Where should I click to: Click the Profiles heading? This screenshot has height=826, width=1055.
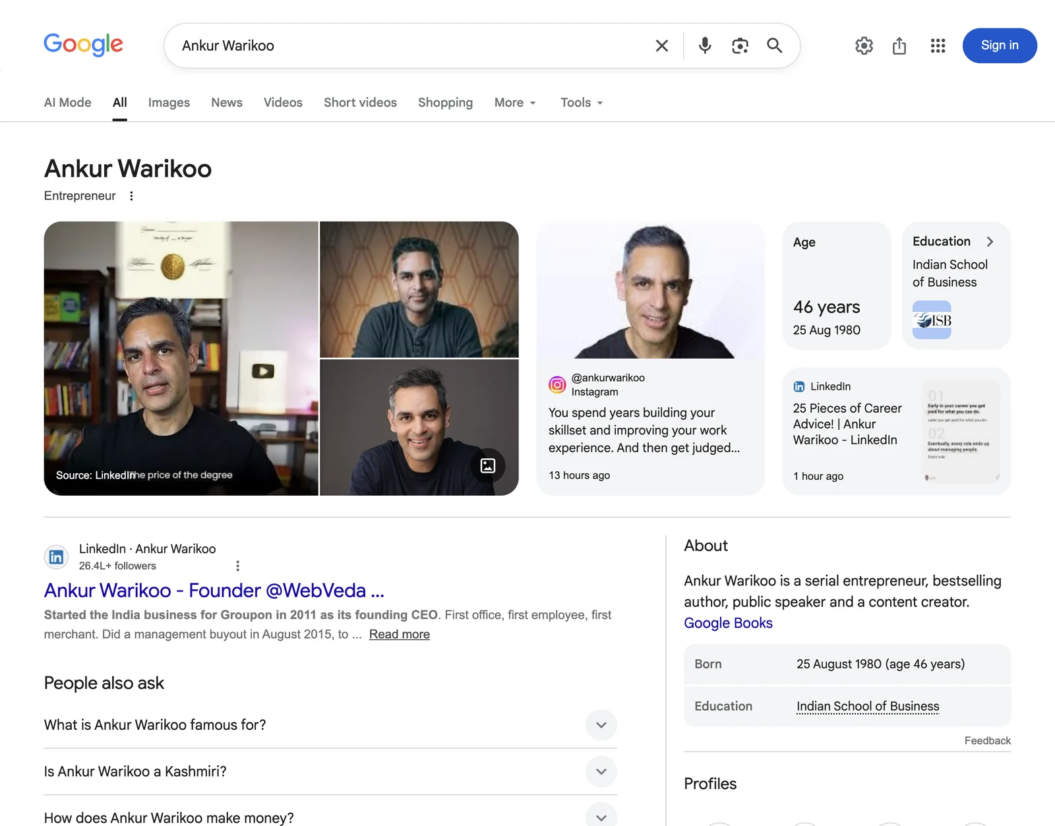click(710, 784)
